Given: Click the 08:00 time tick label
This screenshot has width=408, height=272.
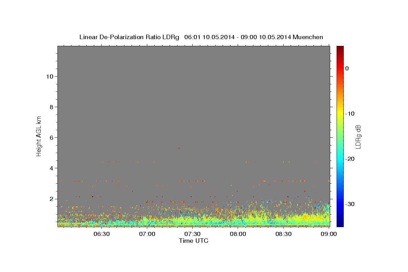Looking at the screenshot, I should pyautogui.click(x=238, y=234).
